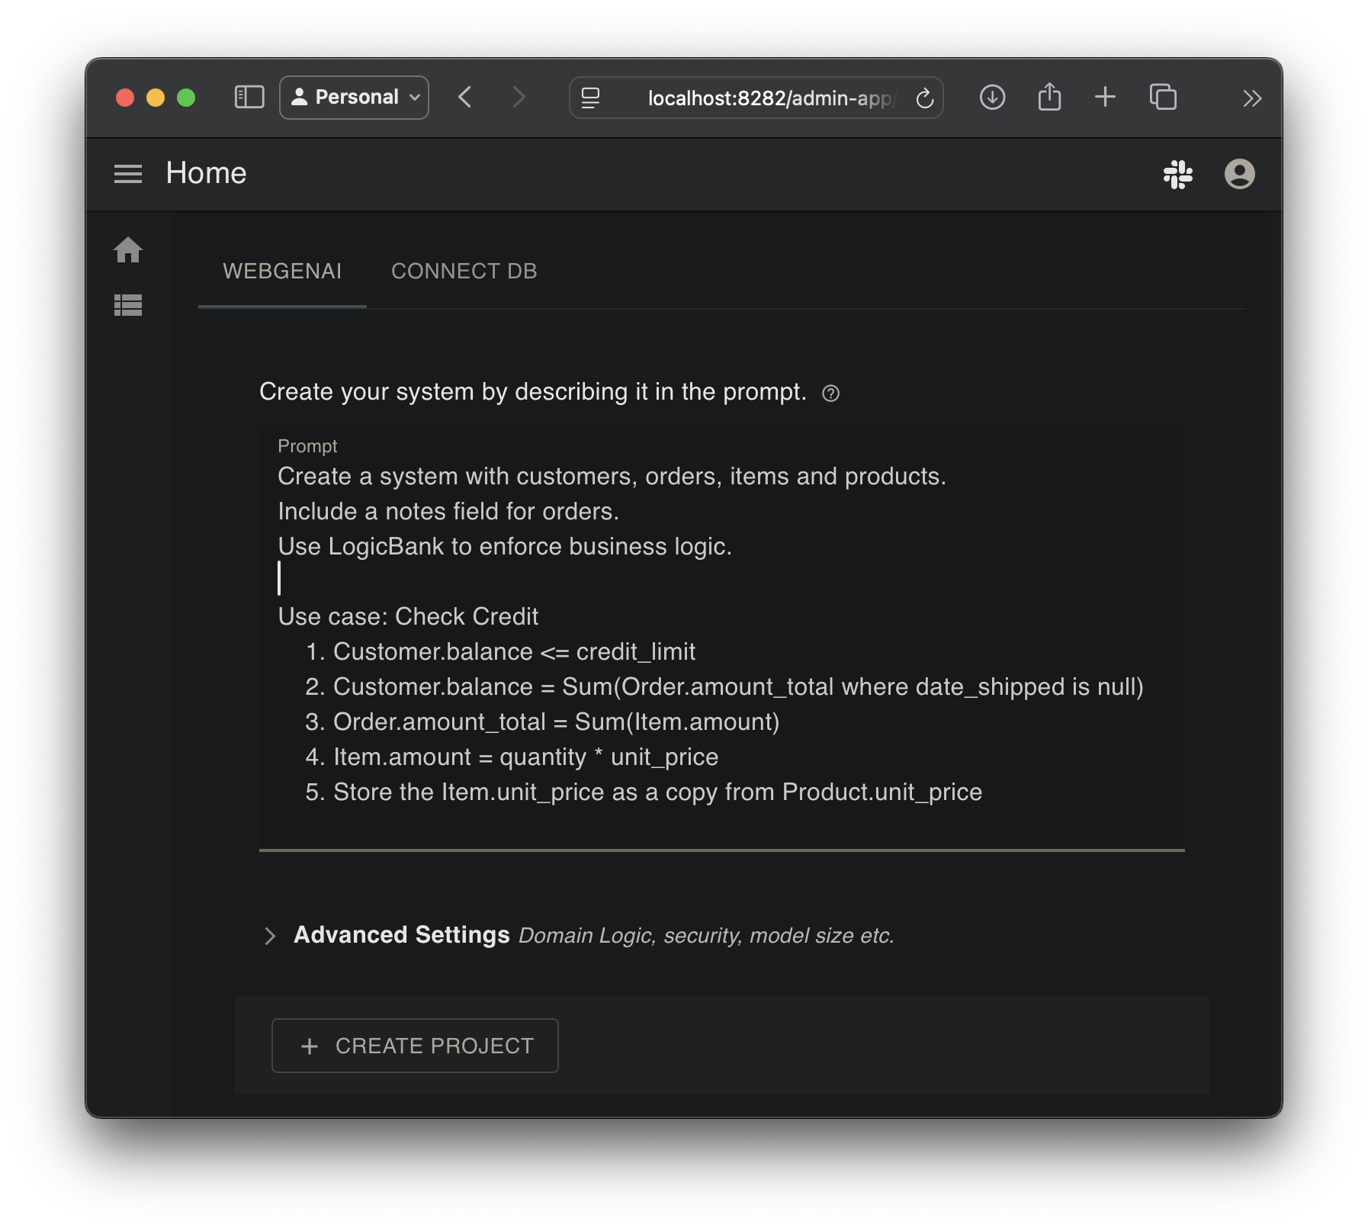
Task: Click the 'Order.amount_total = Sum(Item.amount)' rule
Action: [x=557, y=722]
